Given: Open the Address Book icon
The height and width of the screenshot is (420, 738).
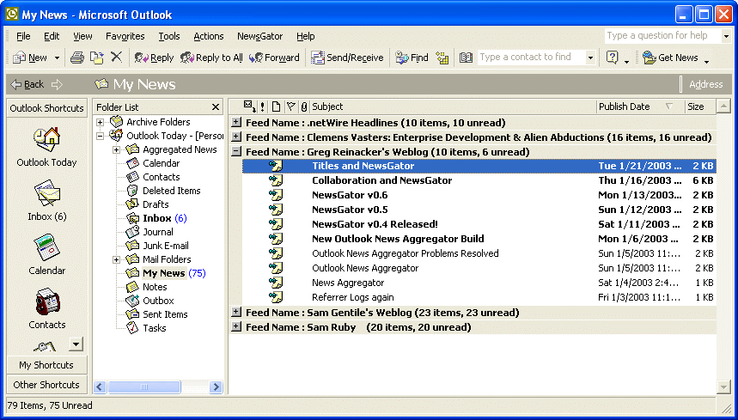Looking at the screenshot, I should [x=466, y=58].
